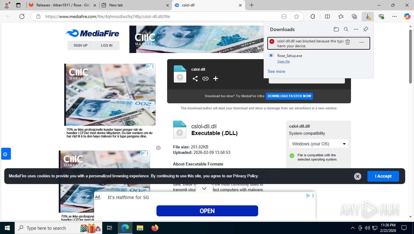414x234 pixels.
Task: Click the LOG IN button
Action: (x=107, y=45)
